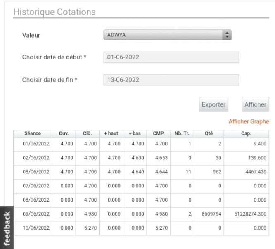Open the Valeur dropdown showing ADWYA
Image resolution: width=275 pixels, height=249 pixels.
[x=167, y=35]
